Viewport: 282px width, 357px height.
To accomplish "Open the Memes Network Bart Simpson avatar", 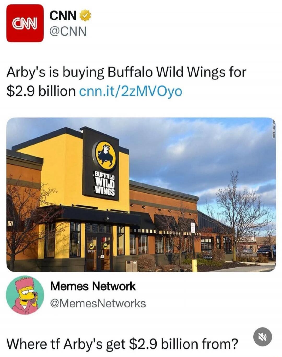I will pos(25,295).
